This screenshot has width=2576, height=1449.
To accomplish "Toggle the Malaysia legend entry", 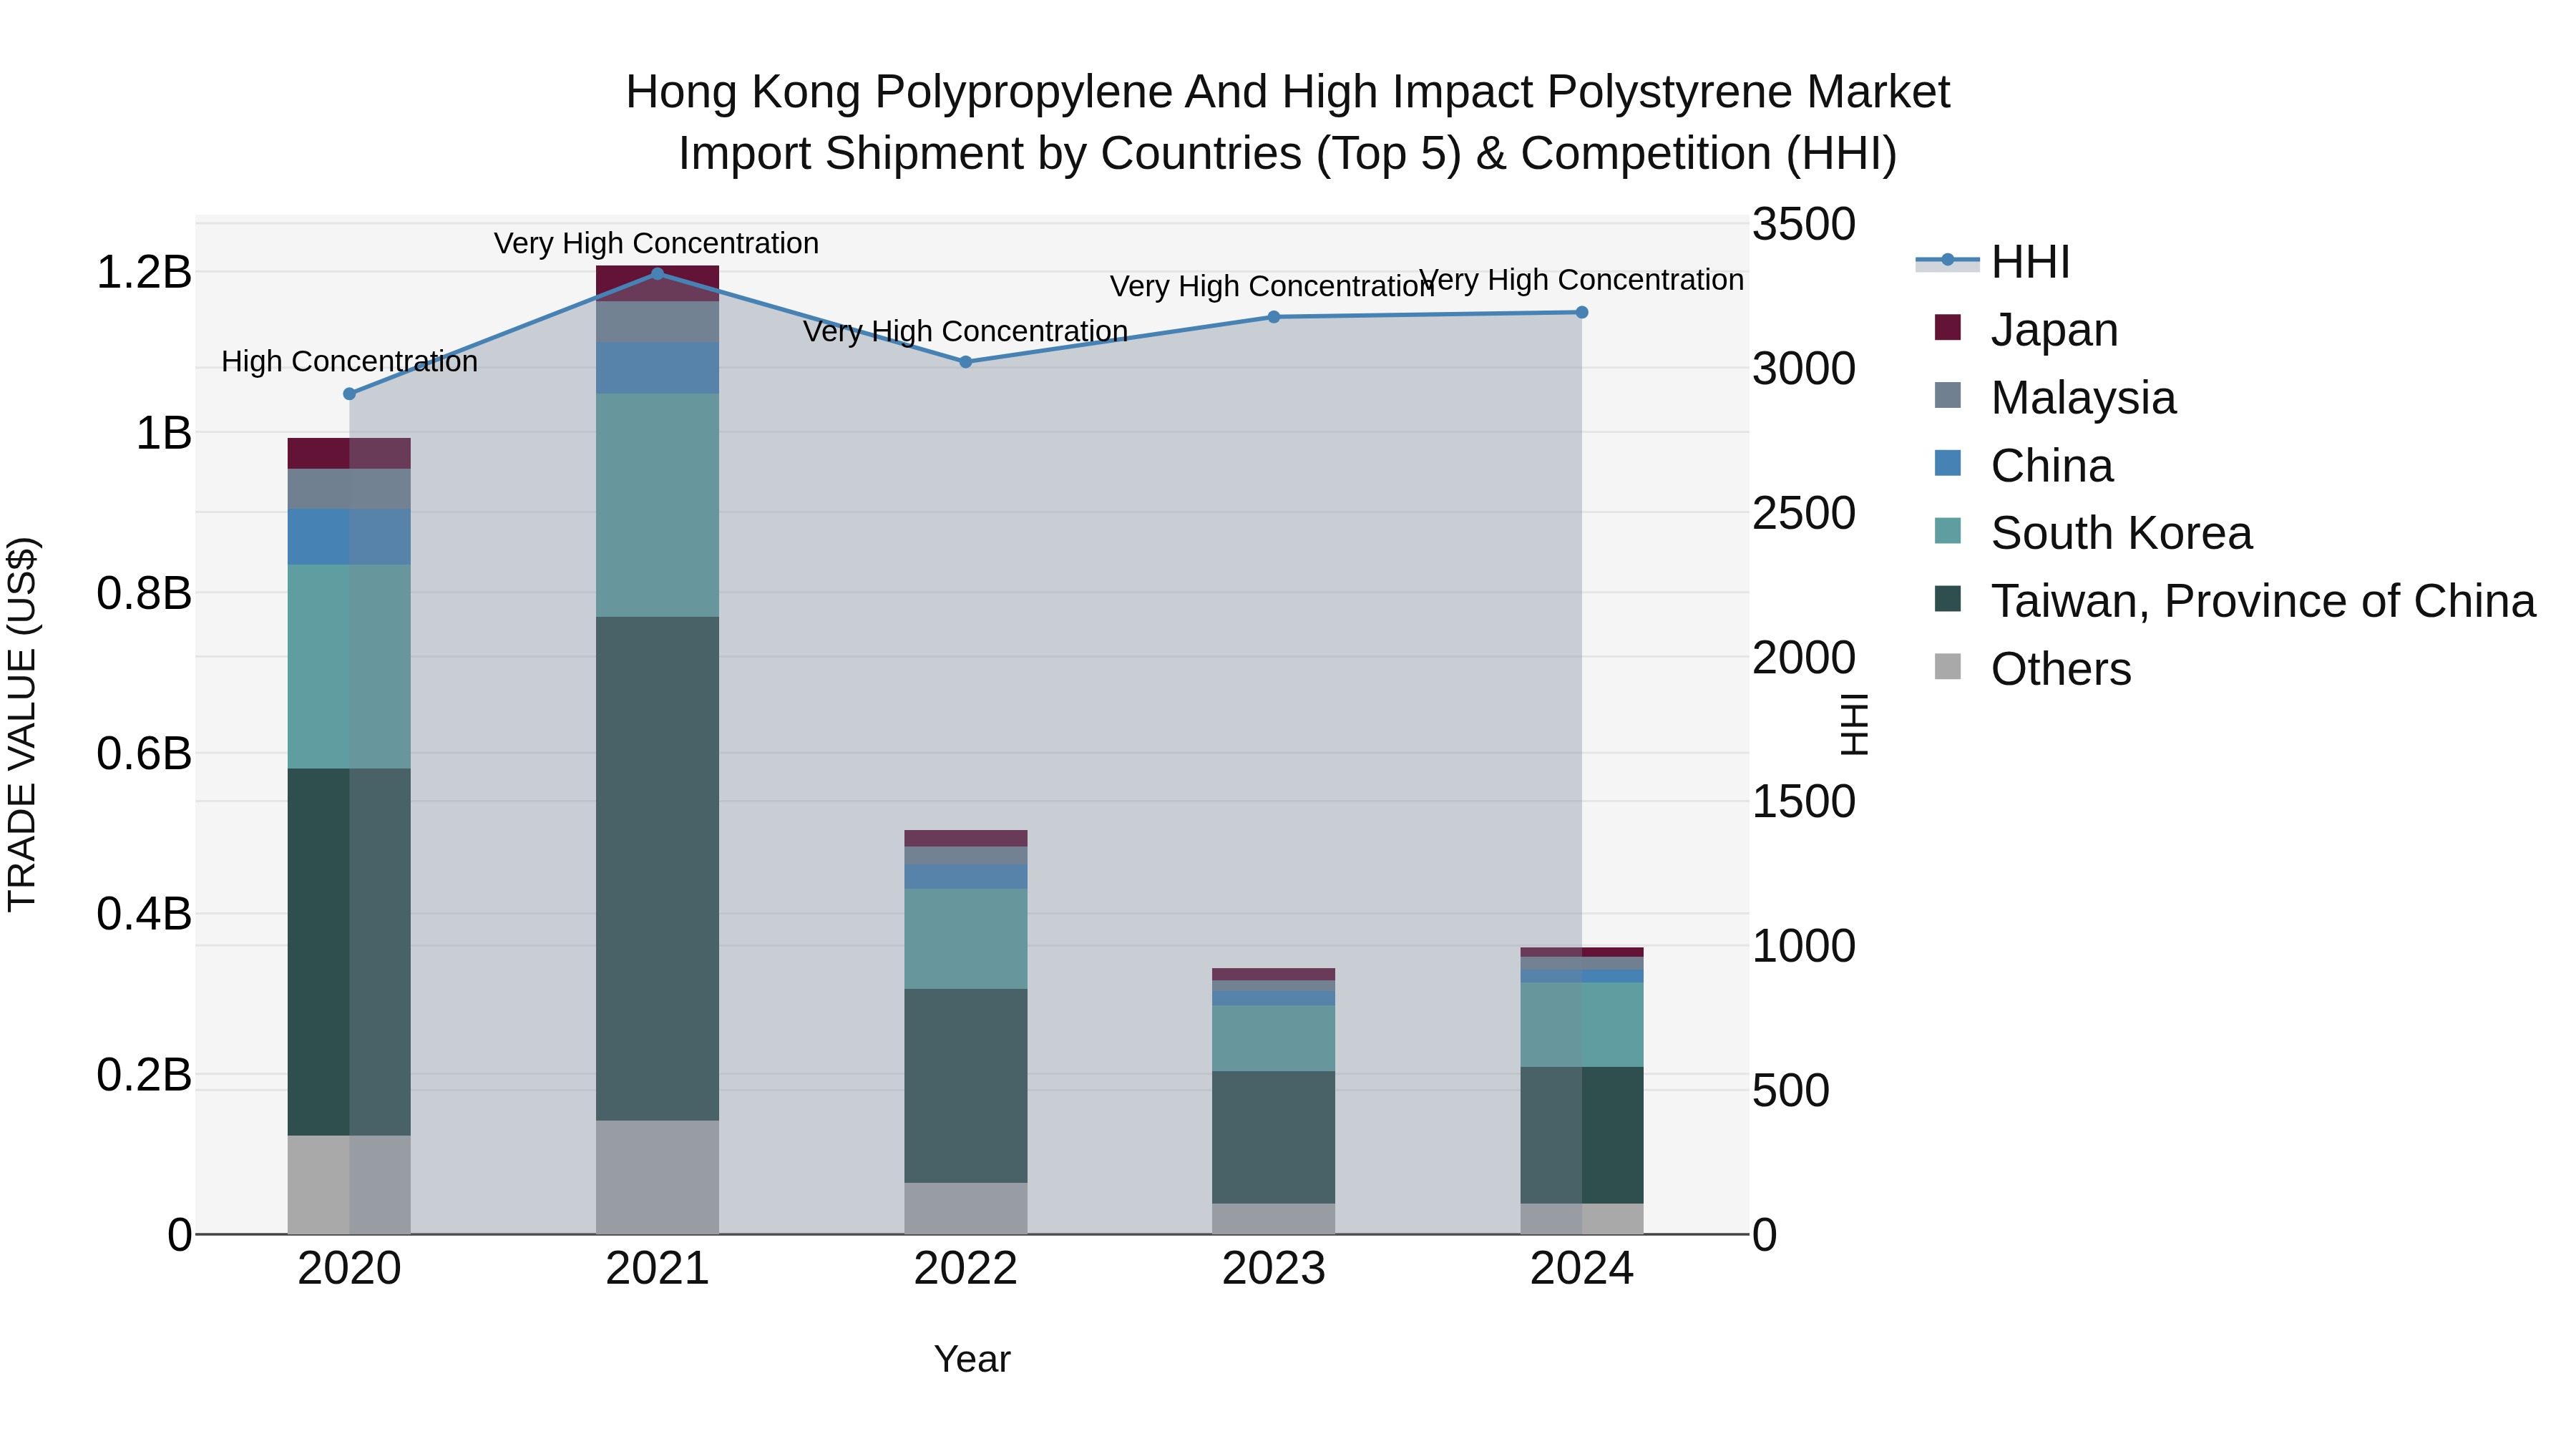I will [x=2055, y=397].
